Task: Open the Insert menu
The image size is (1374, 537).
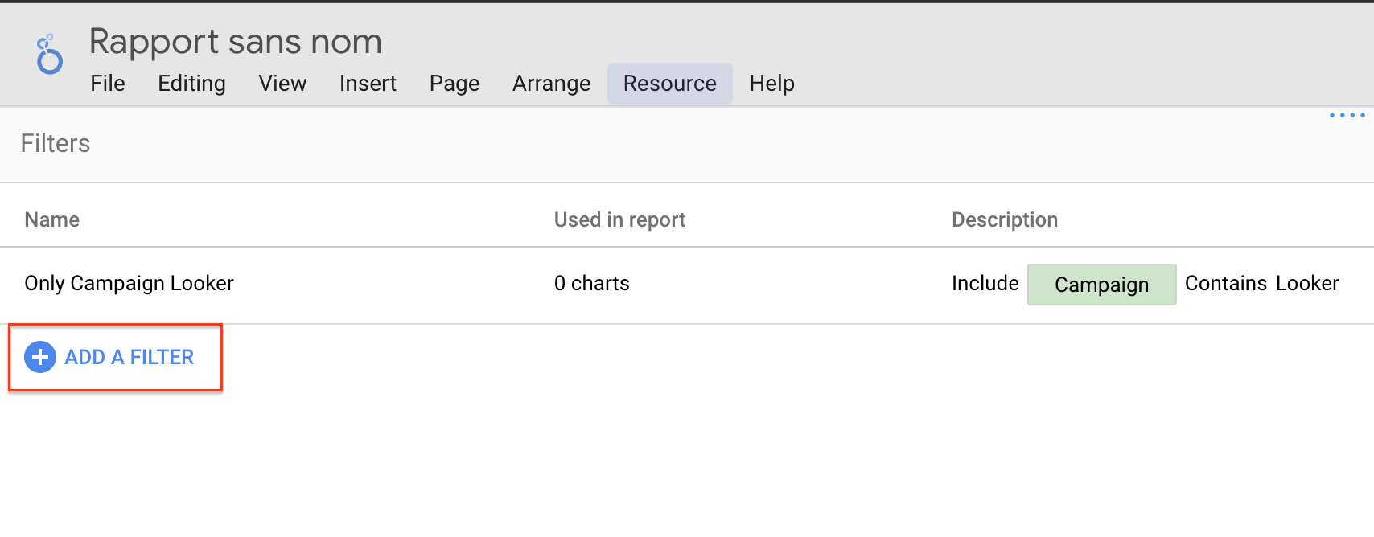Action: coord(368,84)
